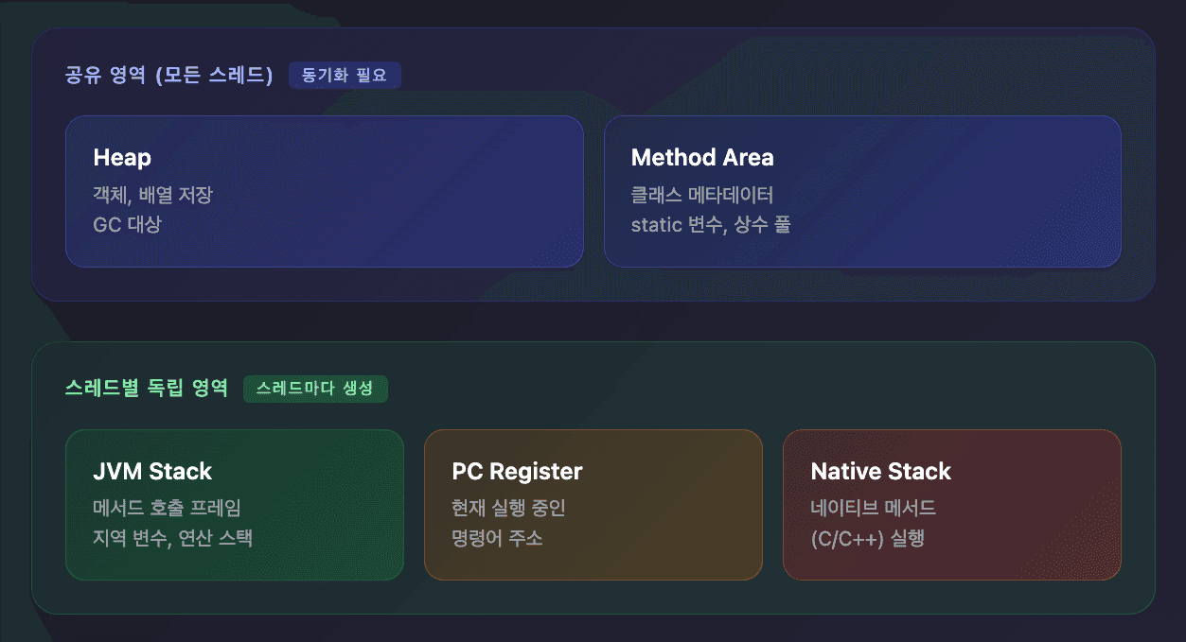This screenshot has height=642, width=1186.
Task: Click the 객체, 배열 저장 text
Action: click(x=152, y=196)
